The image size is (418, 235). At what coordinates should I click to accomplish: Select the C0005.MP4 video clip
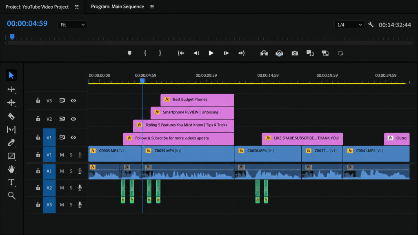click(x=115, y=154)
